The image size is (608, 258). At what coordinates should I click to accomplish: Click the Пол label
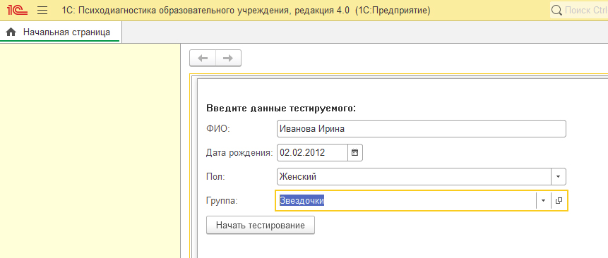(215, 177)
